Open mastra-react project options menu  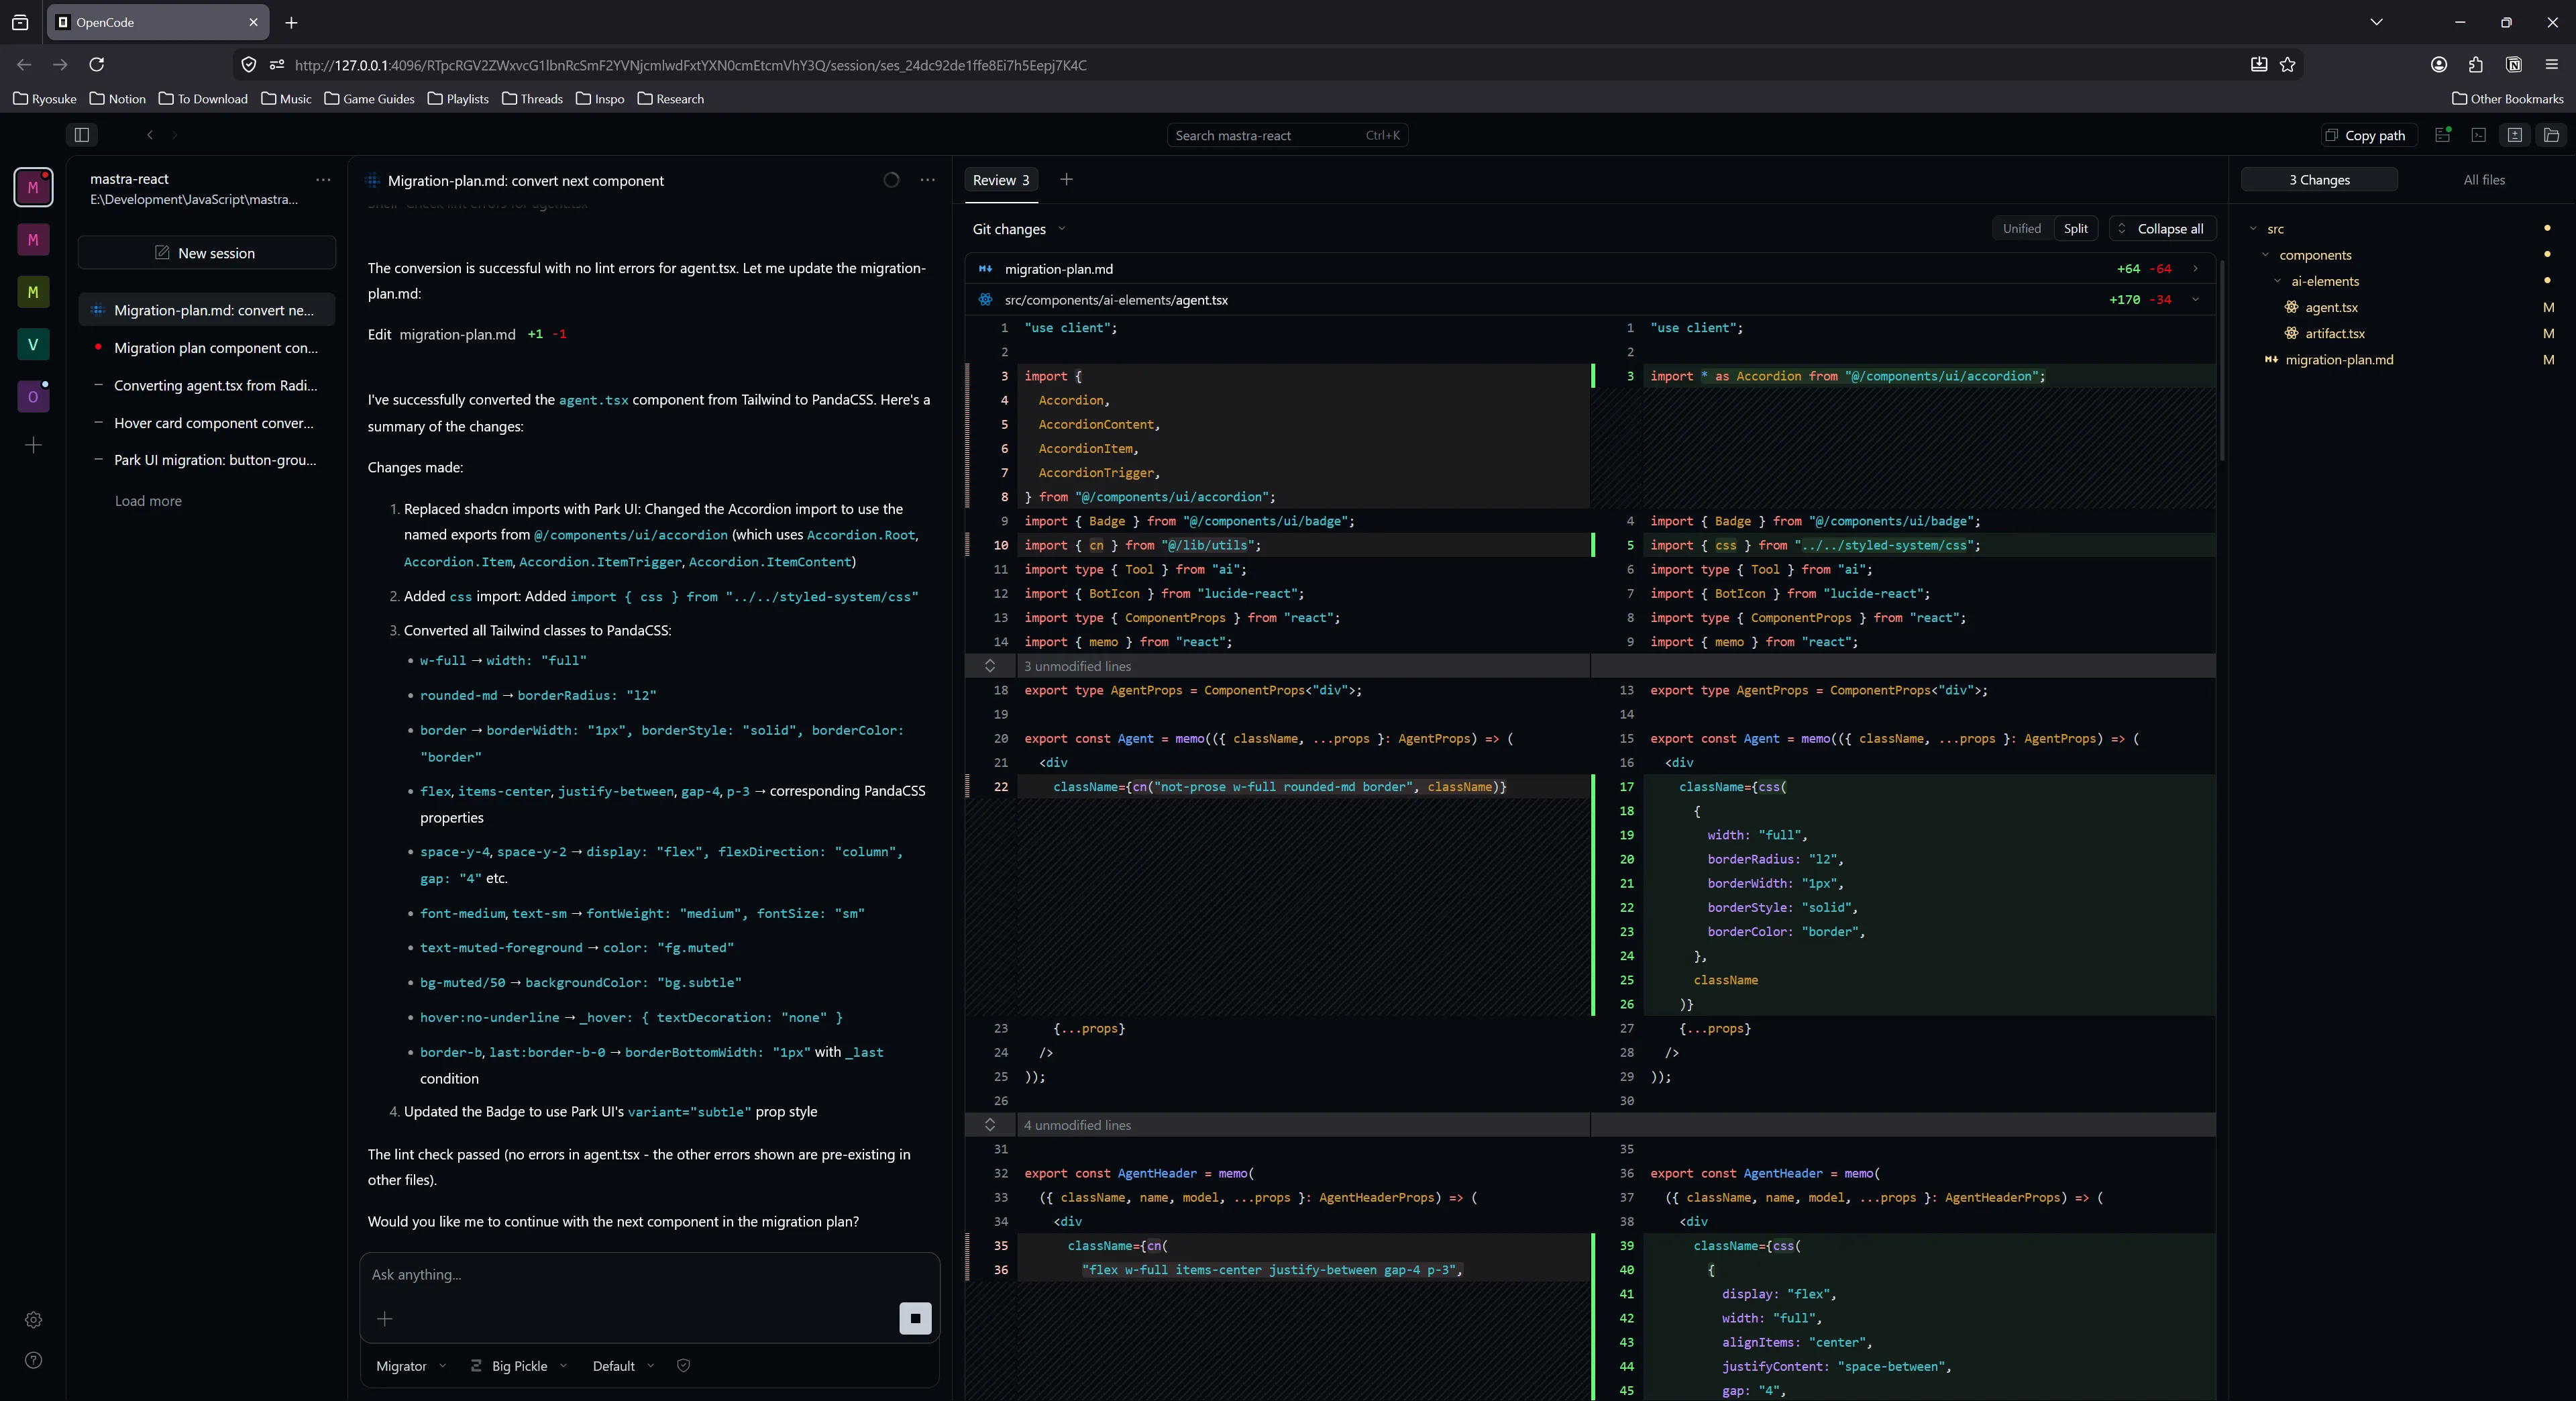click(323, 180)
